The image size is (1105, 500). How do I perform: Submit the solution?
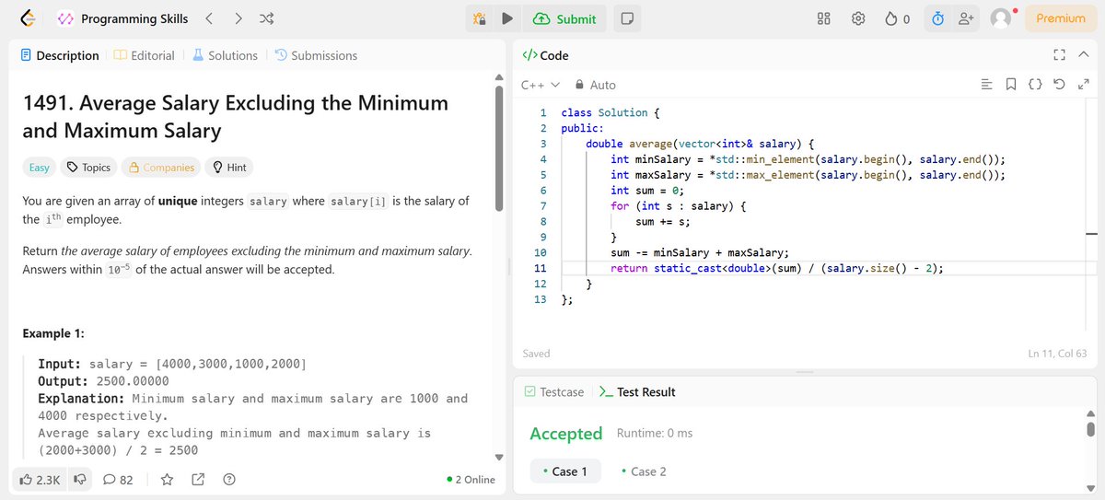(564, 18)
